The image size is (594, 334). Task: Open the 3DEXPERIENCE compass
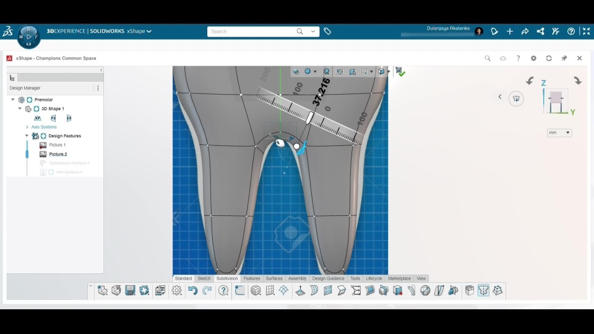point(28,36)
